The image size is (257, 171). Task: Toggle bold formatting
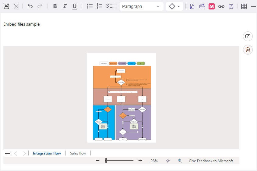(55, 6)
